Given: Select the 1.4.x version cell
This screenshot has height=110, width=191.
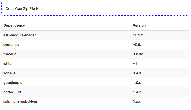Looking at the screenshot, I should (x=137, y=92).
